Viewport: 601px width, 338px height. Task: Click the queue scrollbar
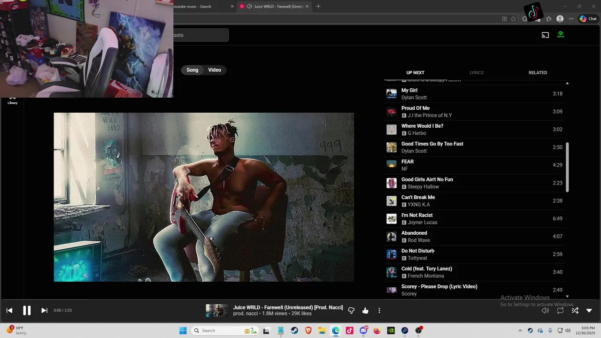coord(567,167)
